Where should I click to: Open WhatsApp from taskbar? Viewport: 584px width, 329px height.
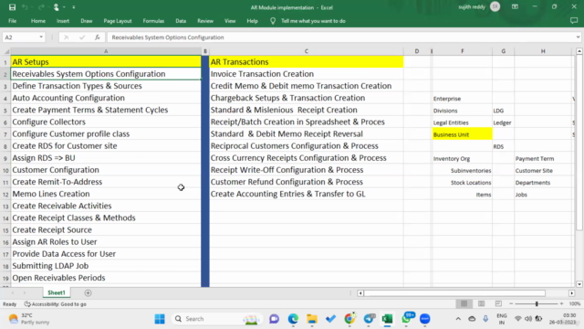406,319
